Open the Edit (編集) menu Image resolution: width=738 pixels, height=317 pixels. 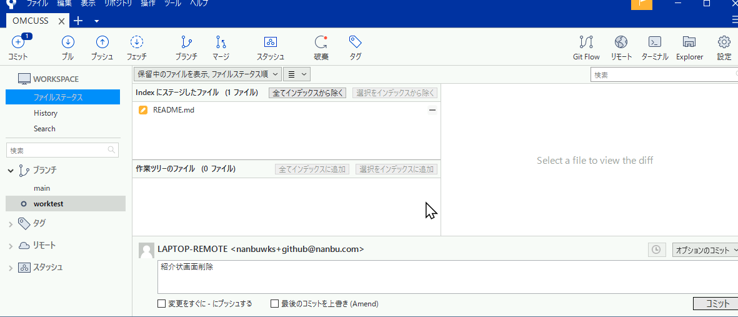[64, 3]
